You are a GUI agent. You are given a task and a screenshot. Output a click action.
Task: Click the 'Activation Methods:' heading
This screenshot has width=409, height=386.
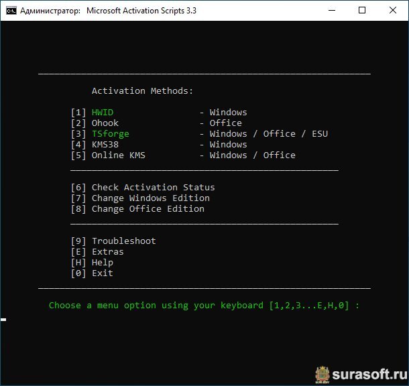[x=142, y=91]
